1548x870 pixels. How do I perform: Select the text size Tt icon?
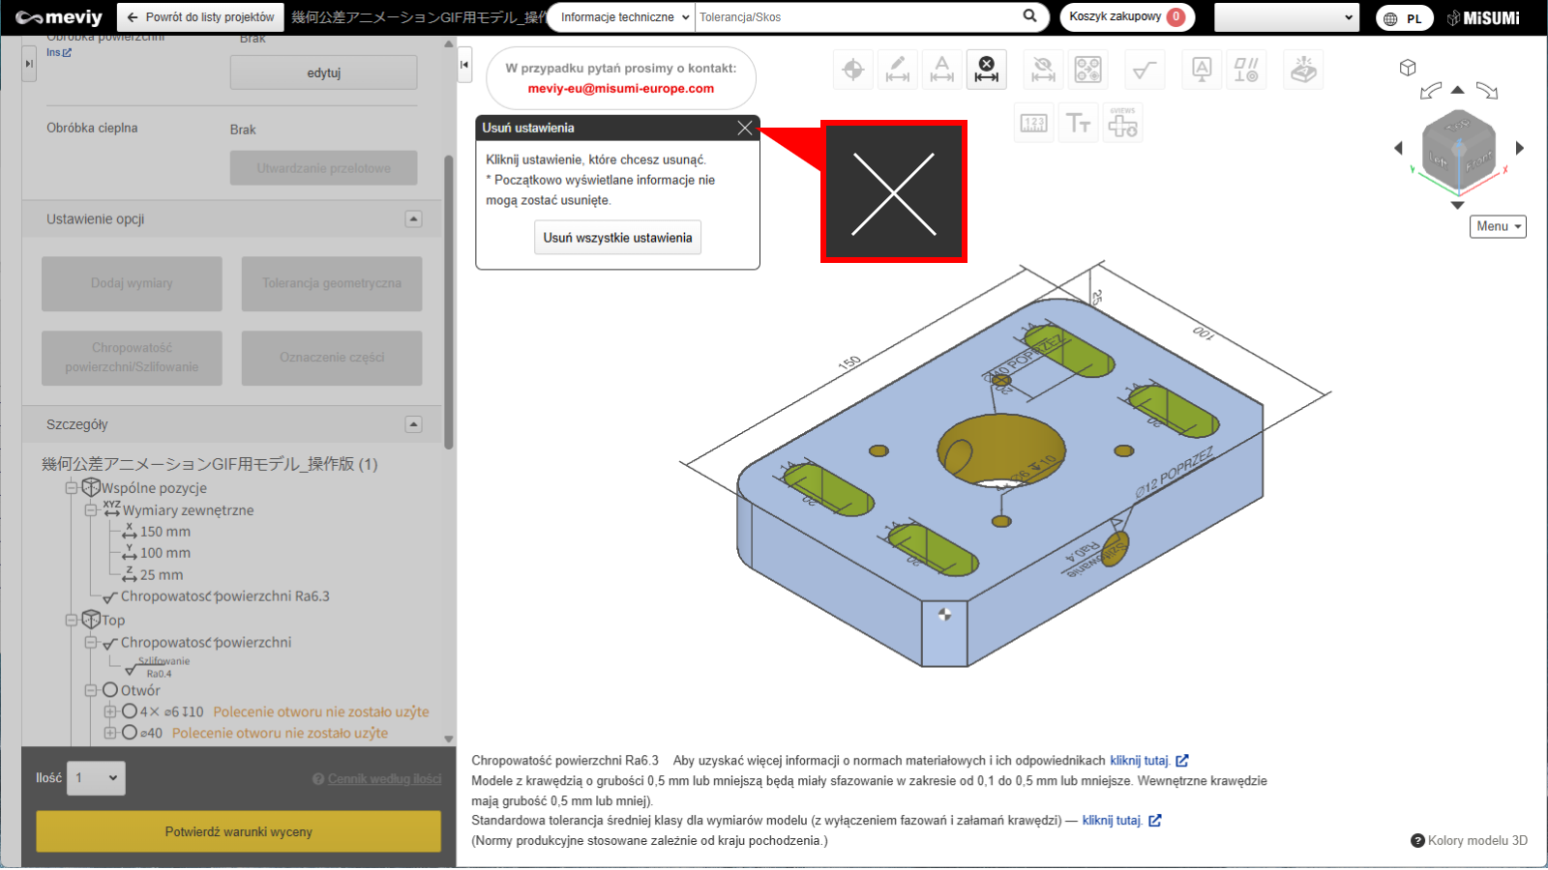pos(1078,123)
